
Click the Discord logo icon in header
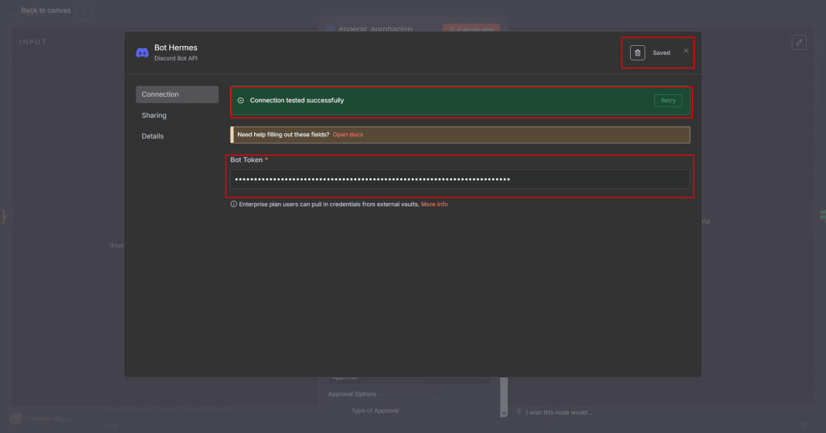click(x=142, y=52)
